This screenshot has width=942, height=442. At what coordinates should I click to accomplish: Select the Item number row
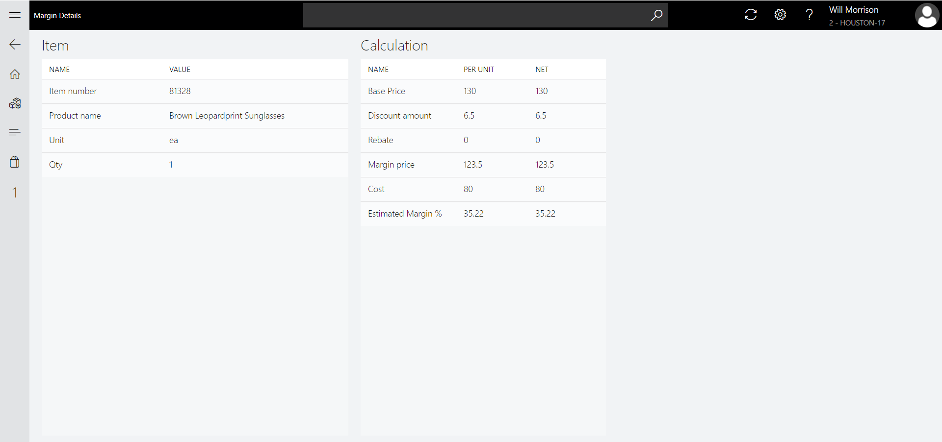[195, 91]
